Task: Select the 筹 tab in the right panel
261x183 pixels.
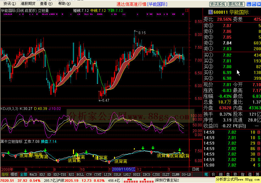Action: click(x=257, y=174)
